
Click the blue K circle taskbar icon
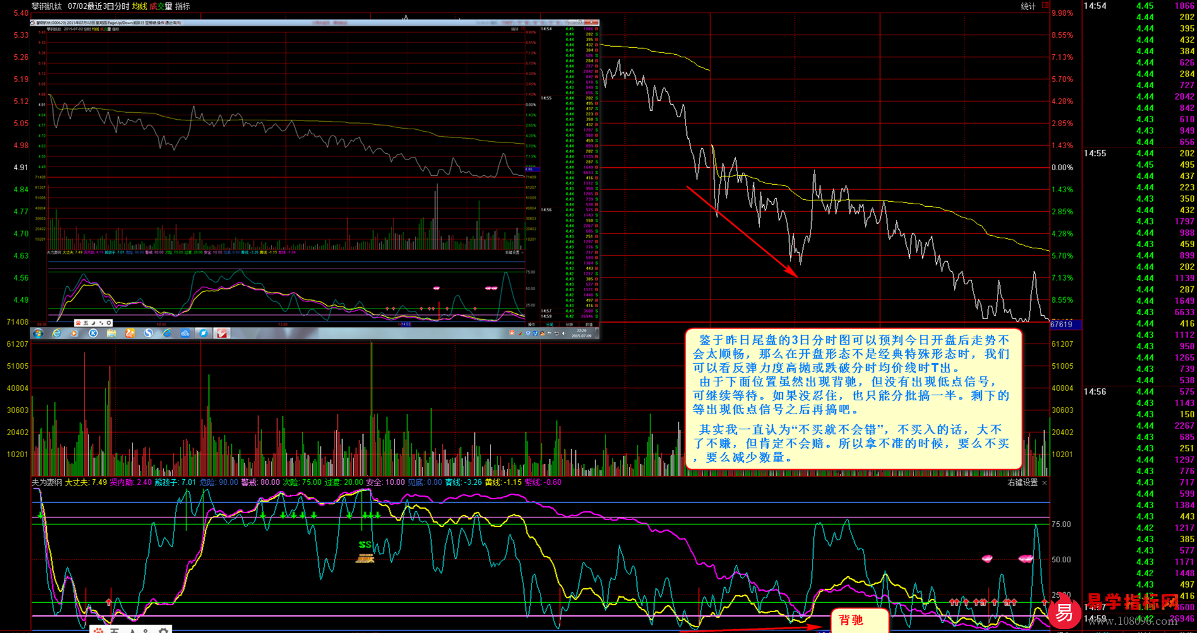pyautogui.click(x=93, y=333)
